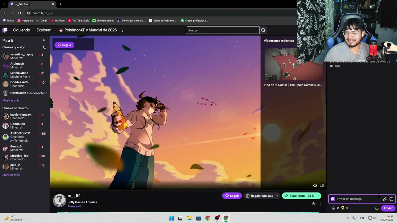This screenshot has width=397, height=223.
Task: Open video player settings gear
Action: tap(315, 186)
